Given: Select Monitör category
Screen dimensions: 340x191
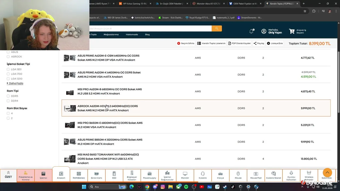Looking at the screenshot, I should (185, 176).
